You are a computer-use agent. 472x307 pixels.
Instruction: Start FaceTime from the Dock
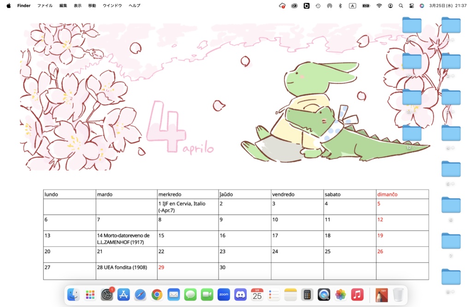[207, 295]
